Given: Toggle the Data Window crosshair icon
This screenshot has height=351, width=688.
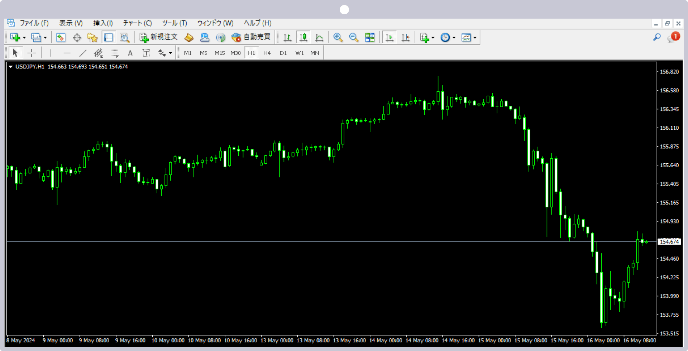Looking at the screenshot, I should point(77,37).
